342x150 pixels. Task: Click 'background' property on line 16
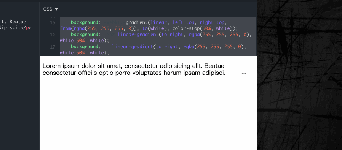coord(85,35)
